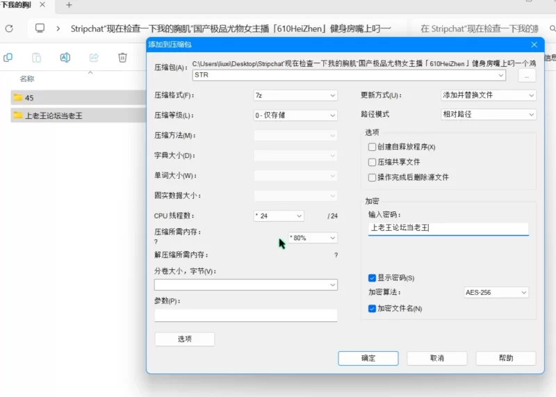Enable 创建自释放程序 checkbox
This screenshot has width=556, height=397.
click(372, 147)
